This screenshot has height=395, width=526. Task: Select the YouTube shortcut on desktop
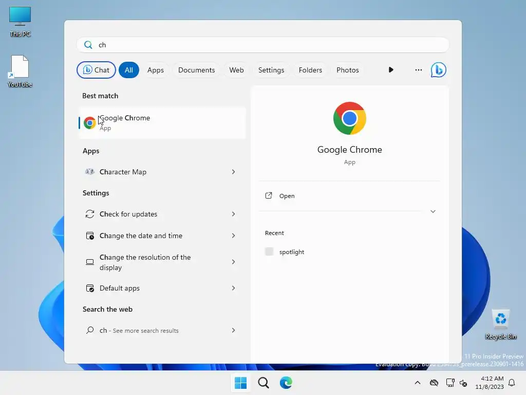coord(20,71)
